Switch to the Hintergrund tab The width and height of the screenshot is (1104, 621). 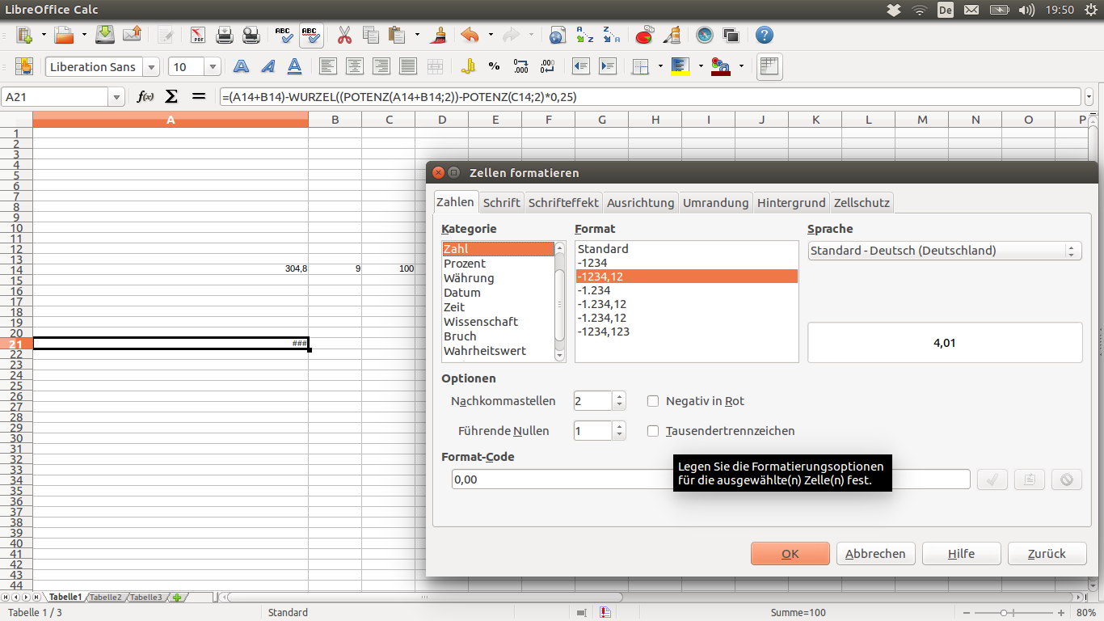click(791, 202)
